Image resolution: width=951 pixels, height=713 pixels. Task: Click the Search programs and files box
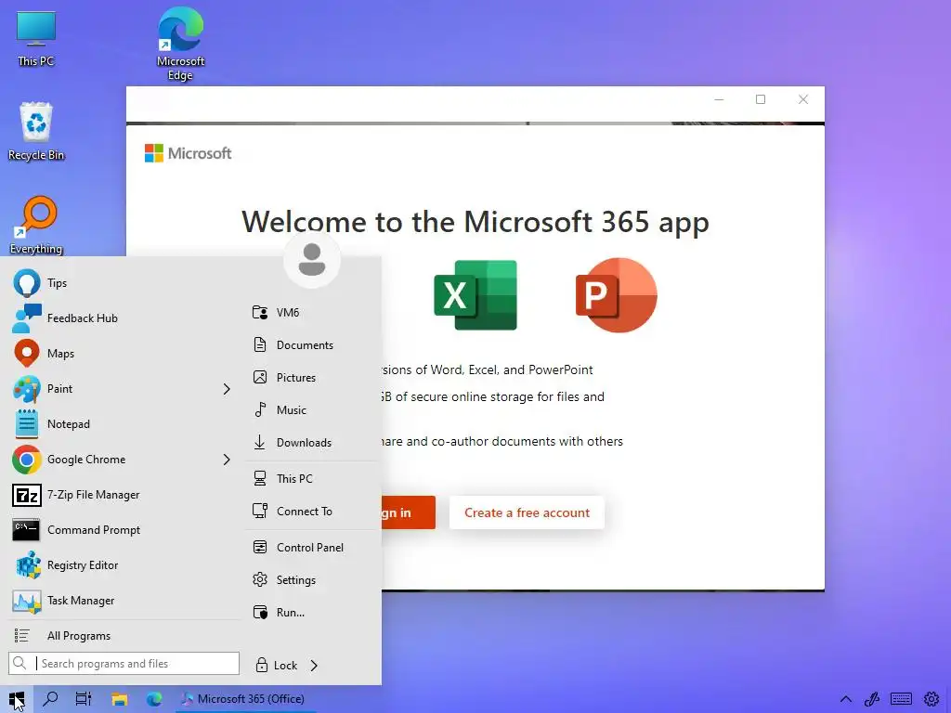124,663
